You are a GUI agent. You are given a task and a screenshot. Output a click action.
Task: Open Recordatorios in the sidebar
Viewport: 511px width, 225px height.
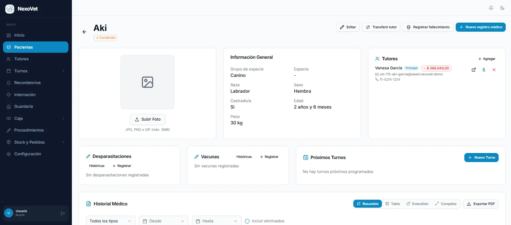[36, 83]
